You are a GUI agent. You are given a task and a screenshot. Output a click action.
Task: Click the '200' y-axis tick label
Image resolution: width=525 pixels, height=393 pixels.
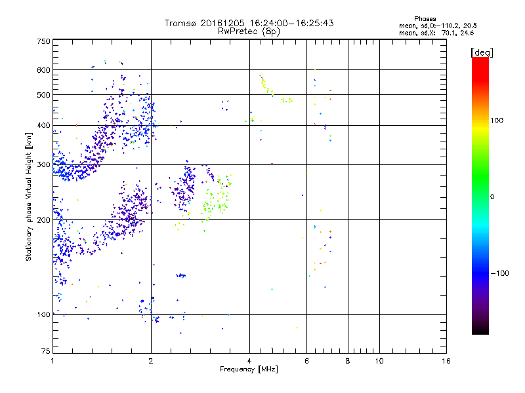pos(43,220)
